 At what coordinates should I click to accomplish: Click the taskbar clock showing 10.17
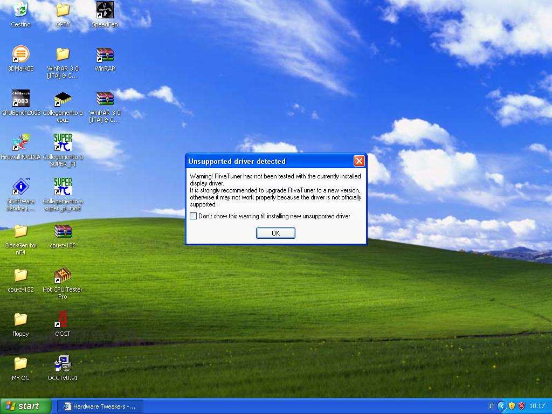tap(537, 406)
